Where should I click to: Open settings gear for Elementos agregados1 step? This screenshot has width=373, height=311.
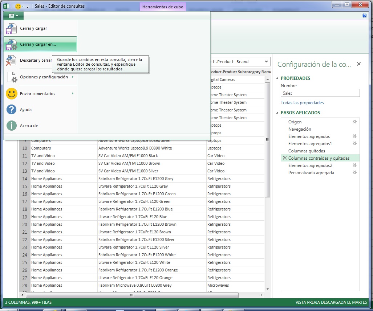354,144
